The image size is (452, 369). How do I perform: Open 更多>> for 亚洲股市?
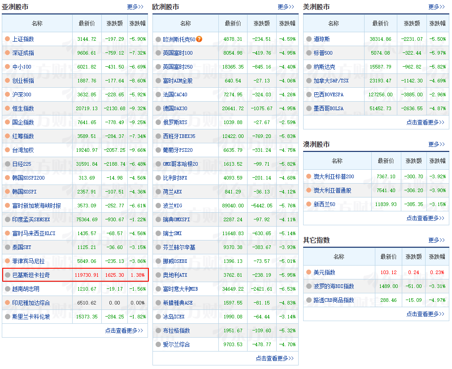(x=135, y=7)
